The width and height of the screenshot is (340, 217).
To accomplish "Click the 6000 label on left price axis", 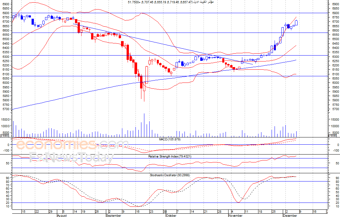I will [x=6, y=83].
